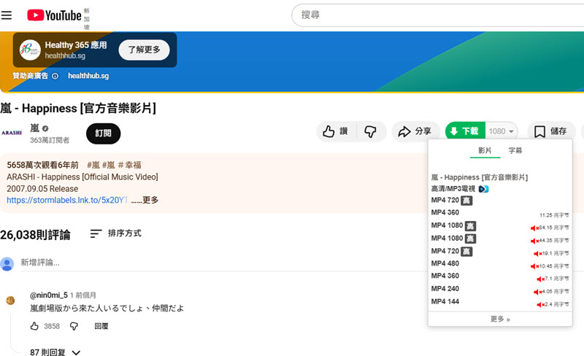Switch to the 字幕 tab
584x356 pixels.
coord(515,150)
